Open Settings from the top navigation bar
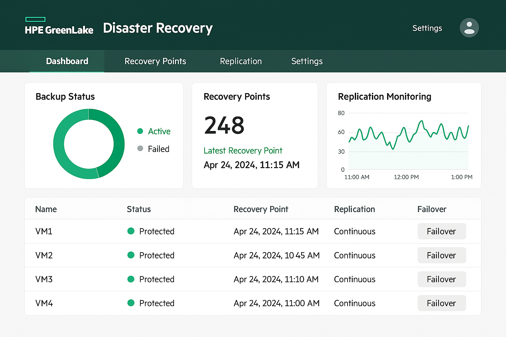506x337 pixels. (307, 61)
